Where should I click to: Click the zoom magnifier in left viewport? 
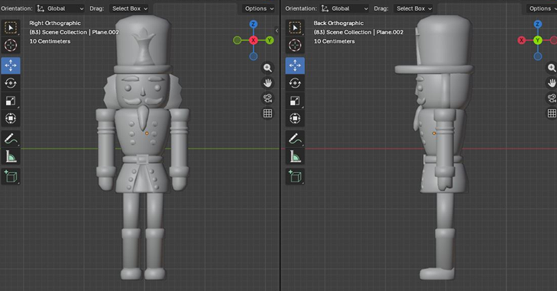click(x=267, y=68)
